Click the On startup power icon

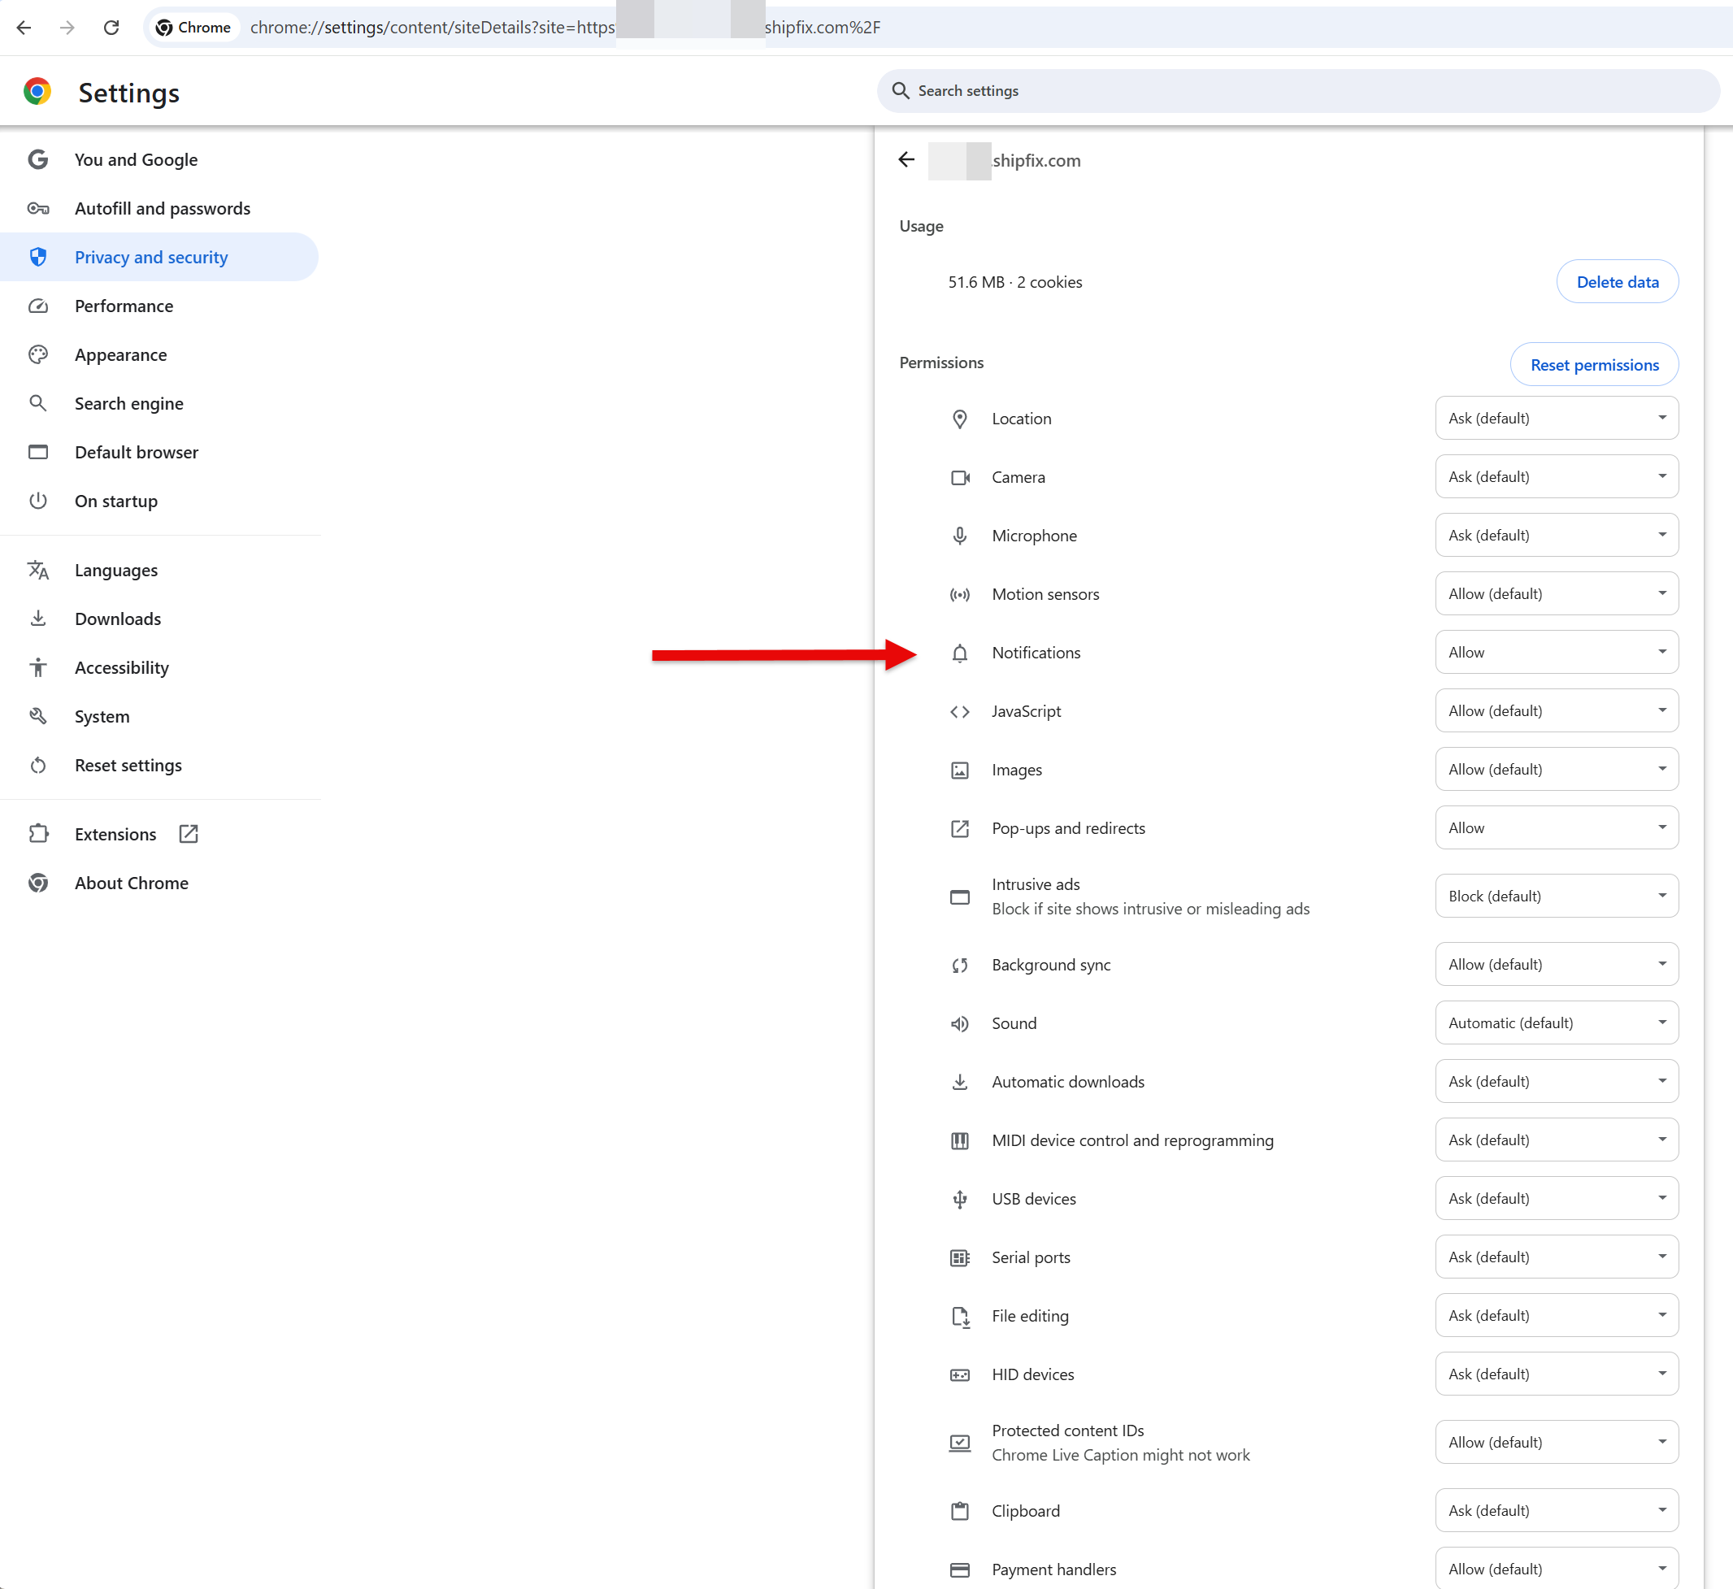(x=39, y=501)
